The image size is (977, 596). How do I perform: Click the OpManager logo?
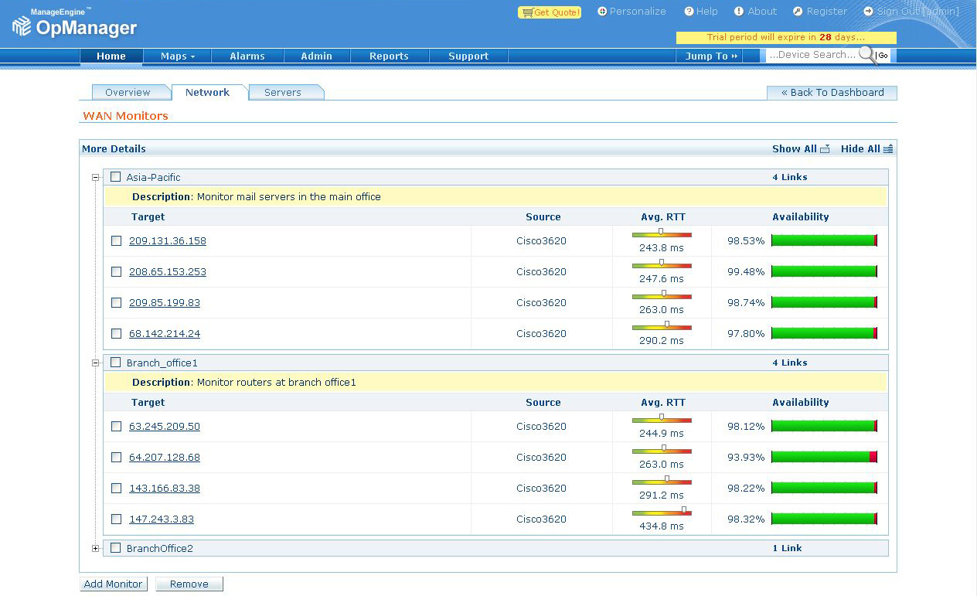(x=75, y=27)
